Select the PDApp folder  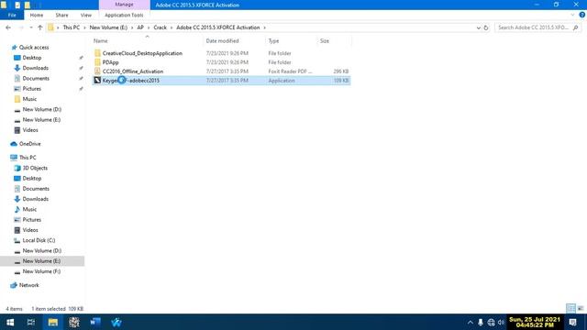221,62
